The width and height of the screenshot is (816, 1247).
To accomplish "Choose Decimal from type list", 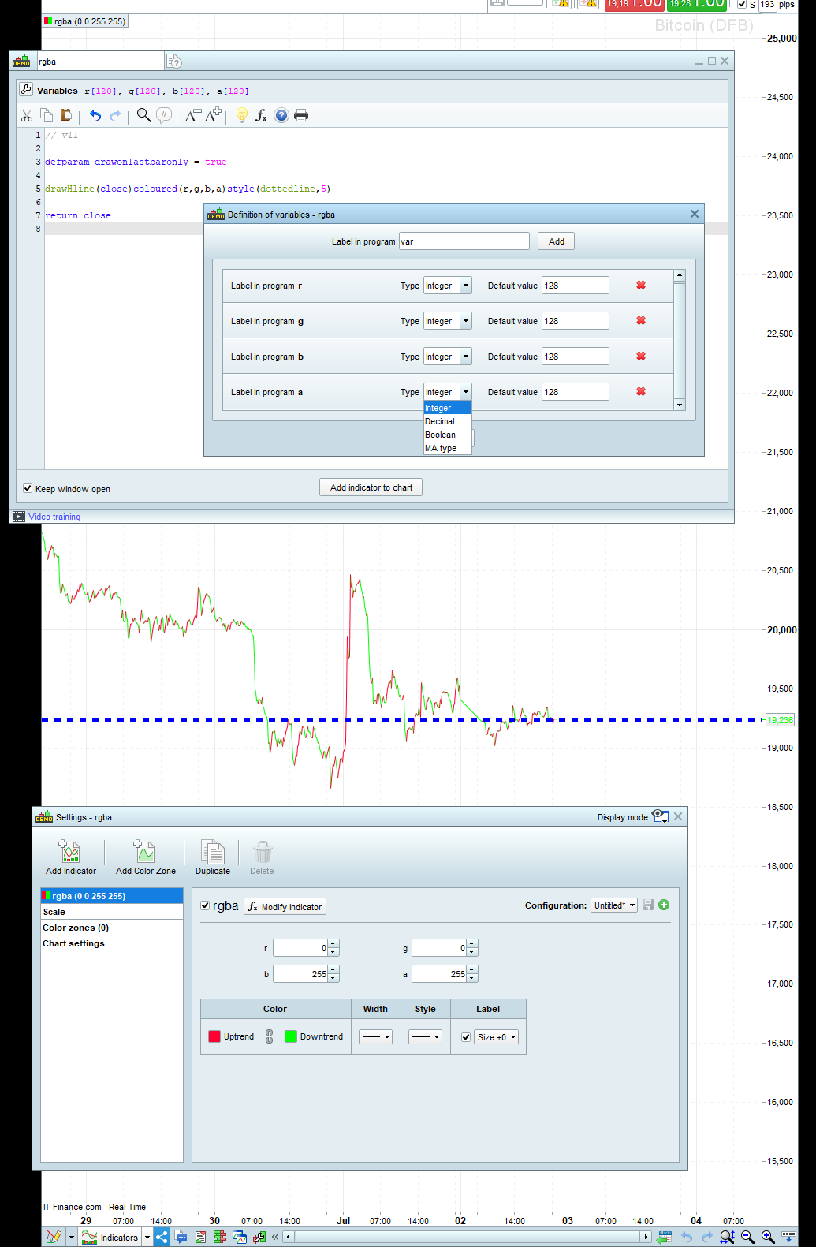I will tap(447, 421).
